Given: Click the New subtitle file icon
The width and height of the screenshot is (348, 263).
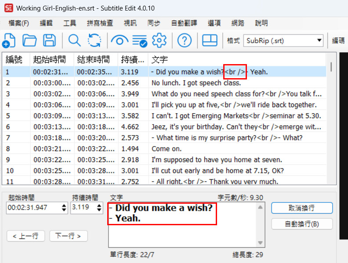Looking at the screenshot, I should 9,40.
